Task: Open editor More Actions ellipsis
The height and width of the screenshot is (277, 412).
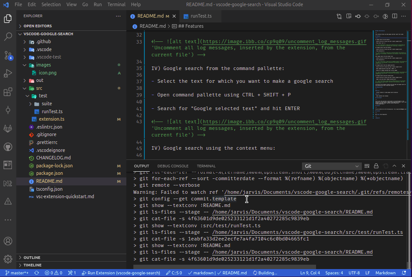Action: coord(404,16)
